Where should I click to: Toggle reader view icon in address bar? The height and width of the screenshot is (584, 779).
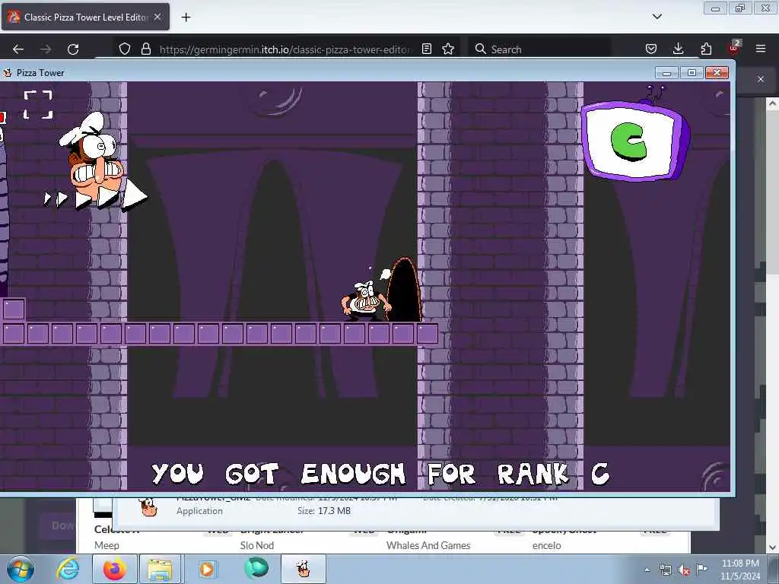(x=426, y=49)
